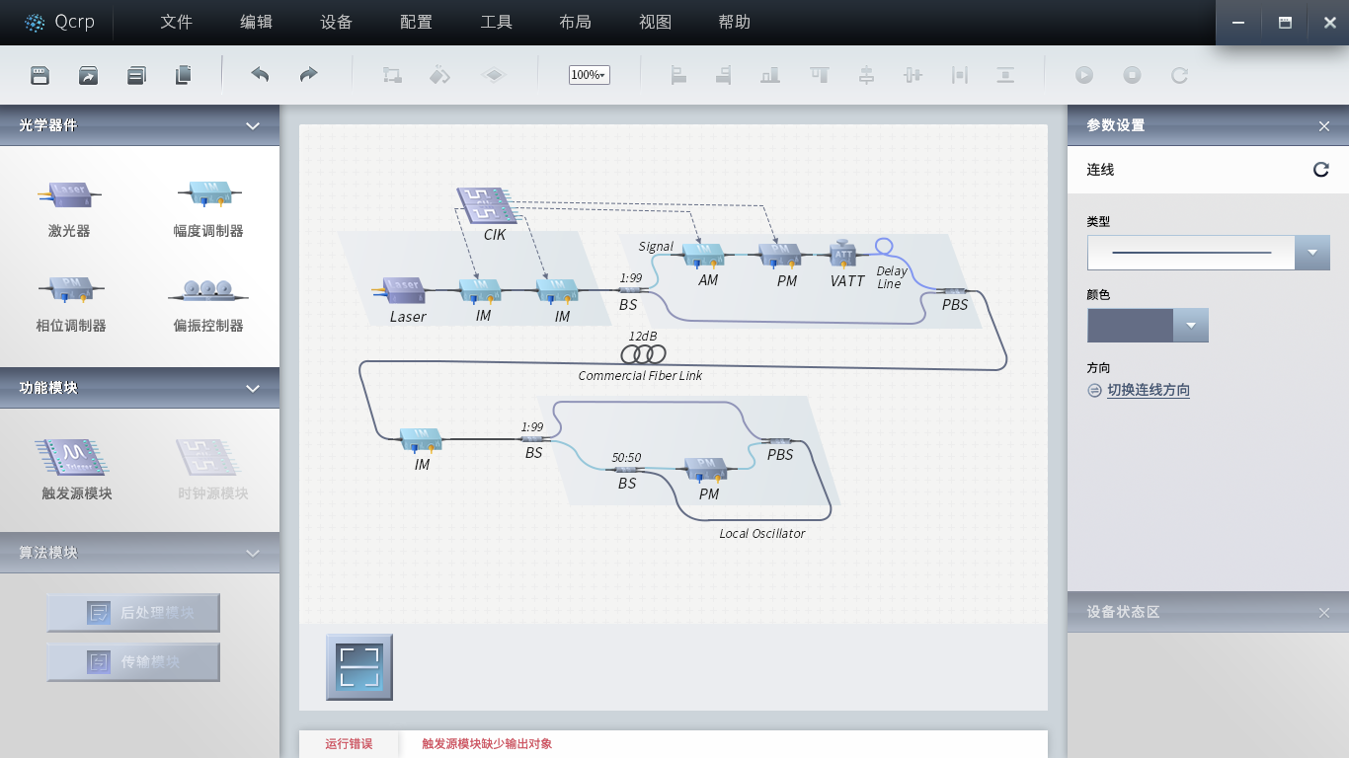Click the save icon in the toolbar

pyautogui.click(x=40, y=75)
